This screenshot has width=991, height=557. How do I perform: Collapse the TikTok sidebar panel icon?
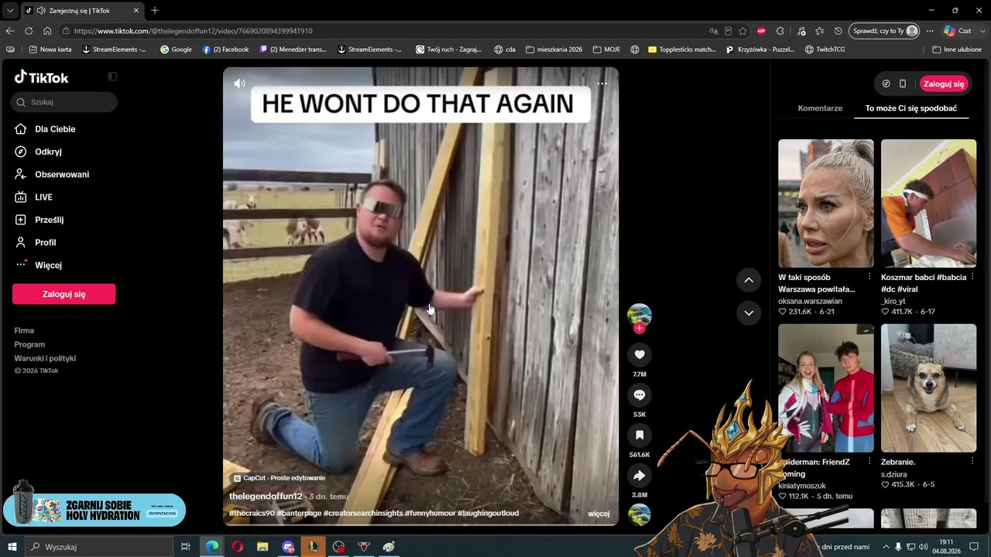coord(112,77)
